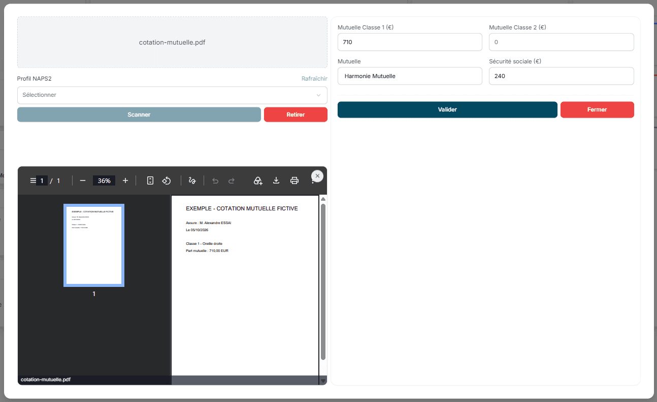This screenshot has height=402, width=657.
Task: Click the PDF title 'EXEMPLE - COTATION MUTUELLE FICTIVE'
Action: point(242,208)
